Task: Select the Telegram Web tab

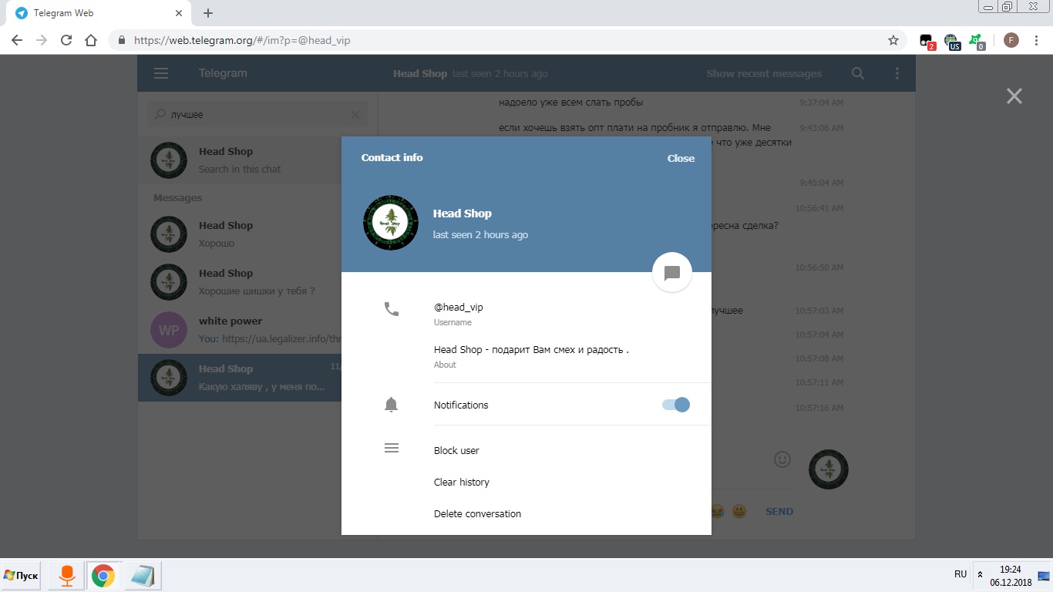Action: click(99, 13)
